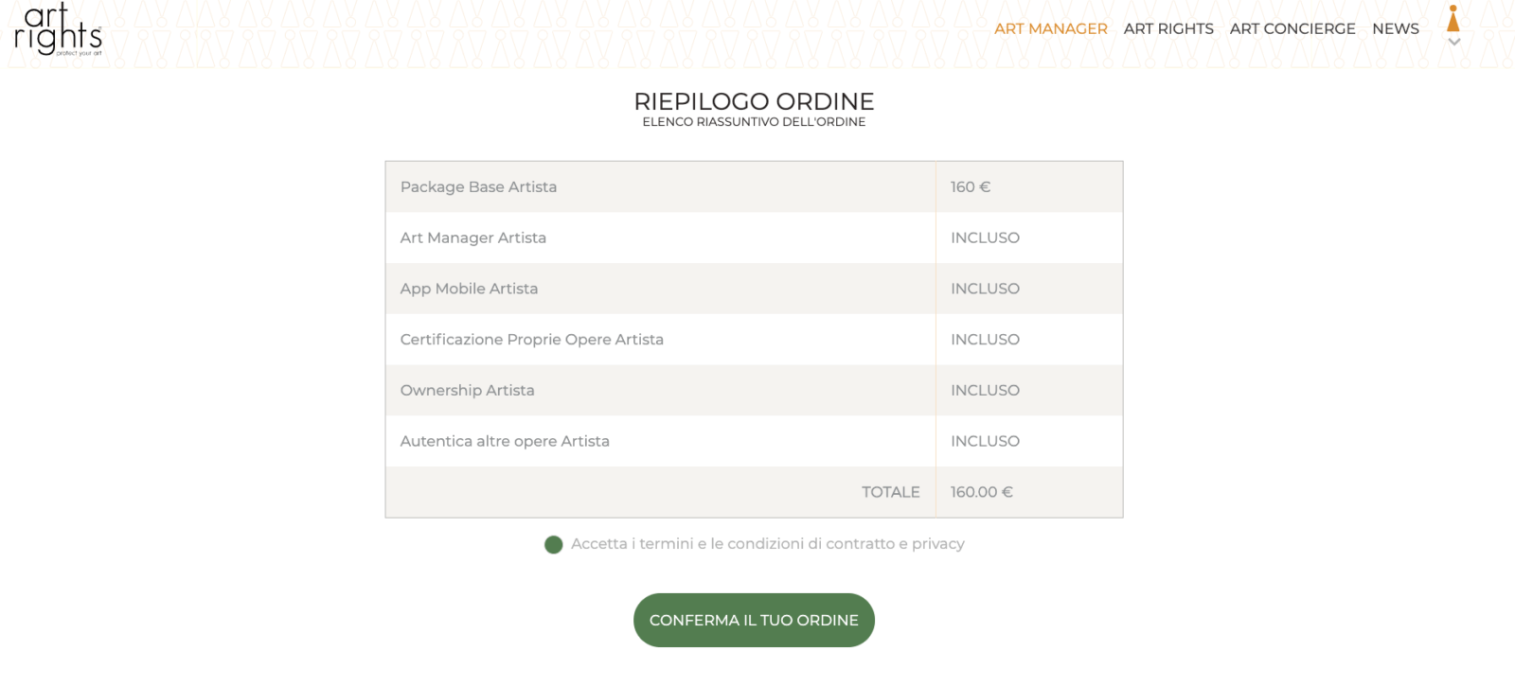Select the Package Base Artista row
This screenshot has height=686, width=1515.
click(x=754, y=186)
